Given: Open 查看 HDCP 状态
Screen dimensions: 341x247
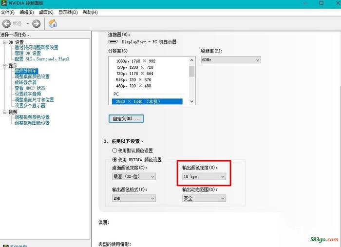Looking at the screenshot, I should click(x=30, y=88).
